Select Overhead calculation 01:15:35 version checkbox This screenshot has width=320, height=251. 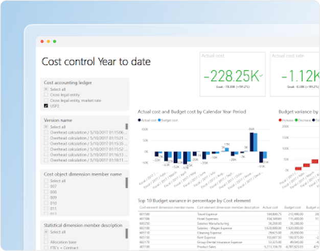pyautogui.click(x=46, y=144)
